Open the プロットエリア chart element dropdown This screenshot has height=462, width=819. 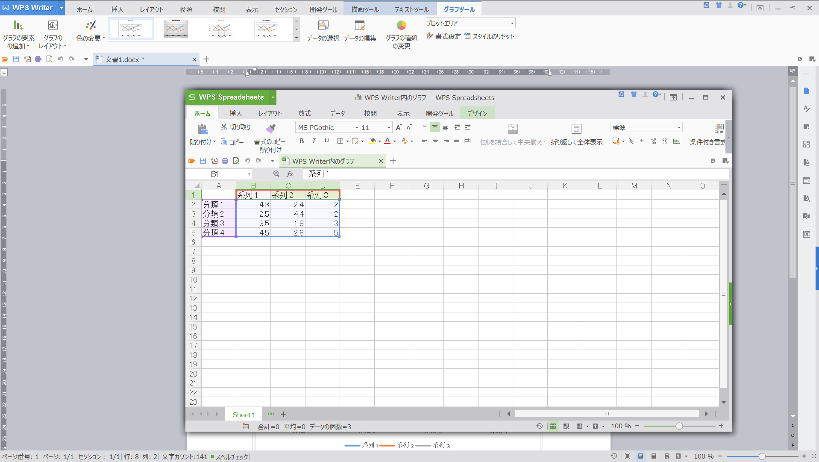tap(512, 23)
